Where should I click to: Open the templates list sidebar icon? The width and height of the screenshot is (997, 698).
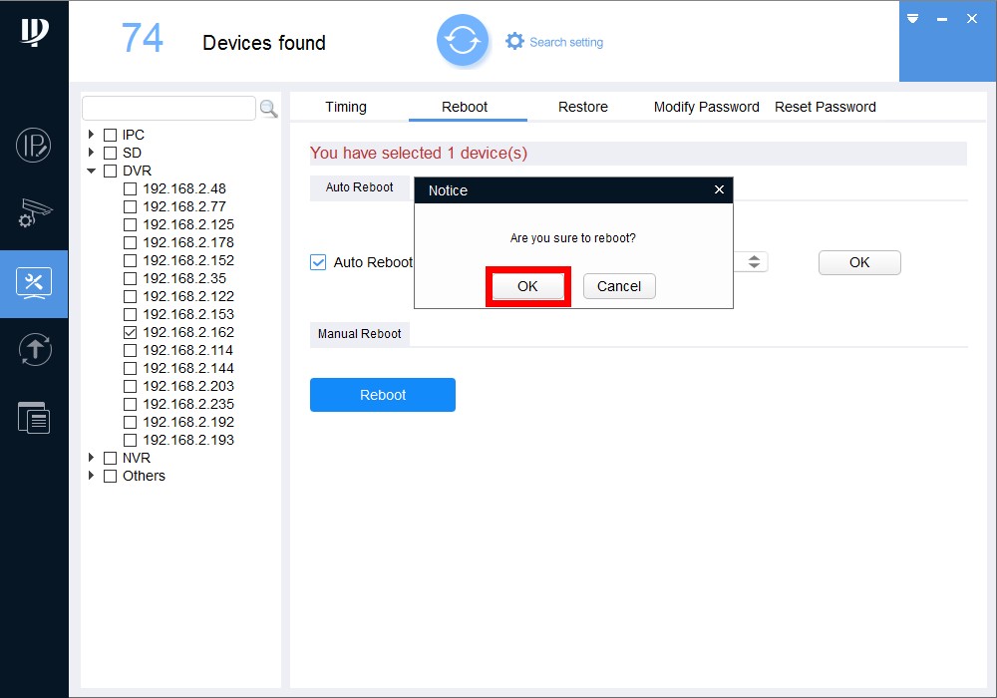(34, 418)
